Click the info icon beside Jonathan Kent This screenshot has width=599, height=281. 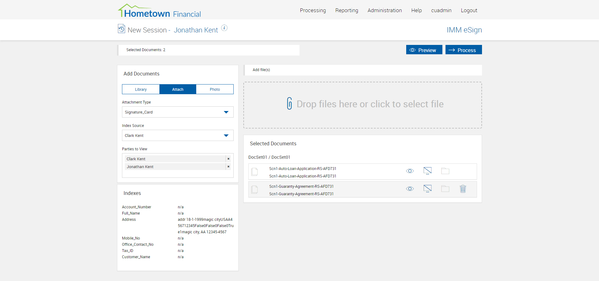point(224,28)
